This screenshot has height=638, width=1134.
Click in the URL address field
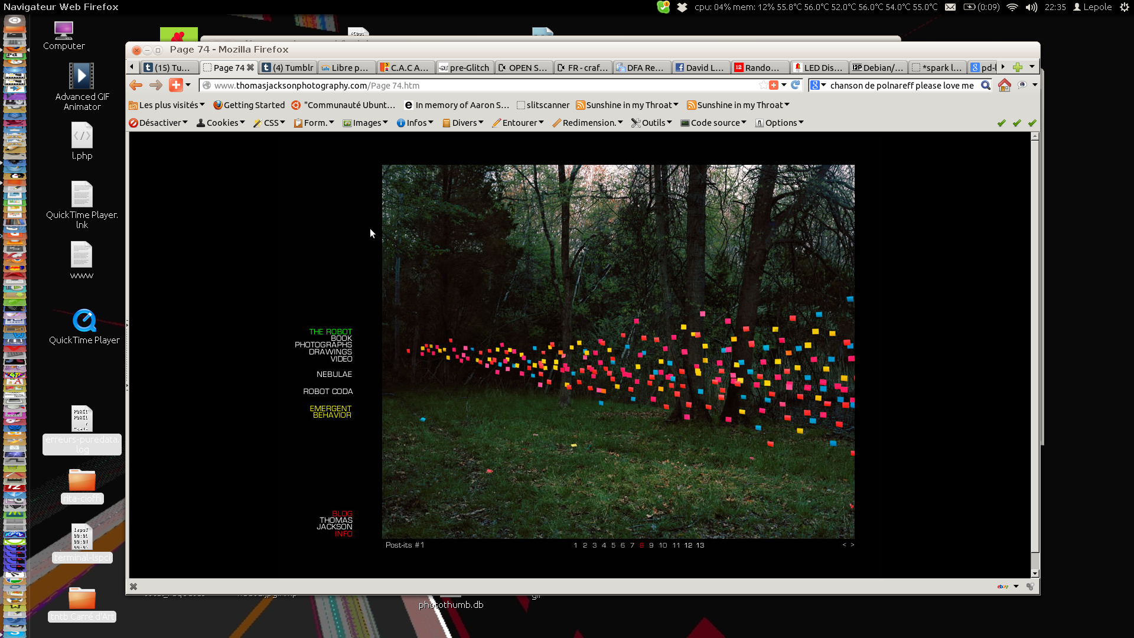coord(472,85)
